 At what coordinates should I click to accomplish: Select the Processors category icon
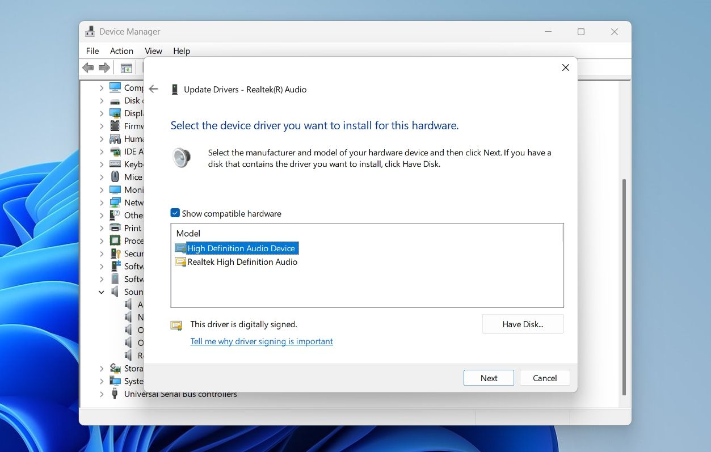115,240
